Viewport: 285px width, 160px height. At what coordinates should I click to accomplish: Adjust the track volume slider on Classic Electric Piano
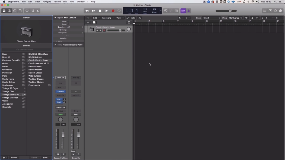pos(120,30)
